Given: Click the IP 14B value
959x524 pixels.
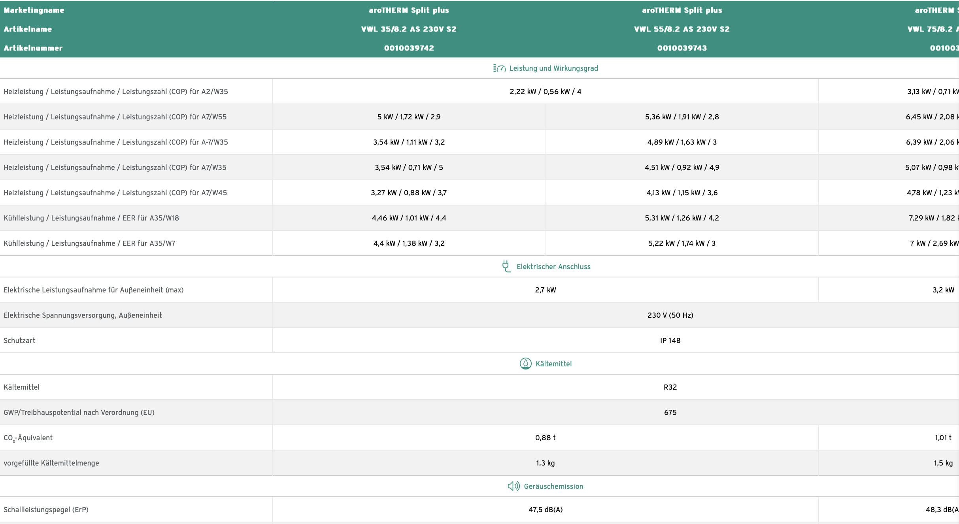Looking at the screenshot, I should click(x=670, y=341).
